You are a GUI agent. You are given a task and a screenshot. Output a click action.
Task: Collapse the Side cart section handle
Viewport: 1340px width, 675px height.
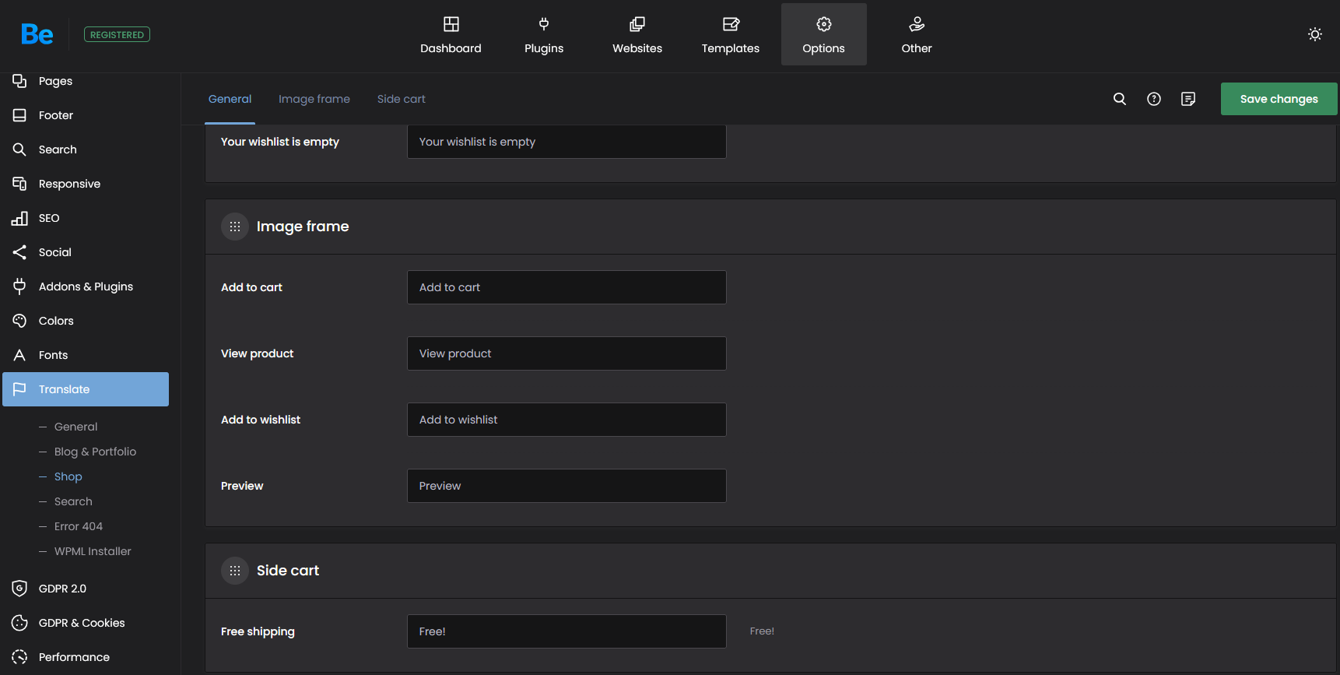click(235, 571)
